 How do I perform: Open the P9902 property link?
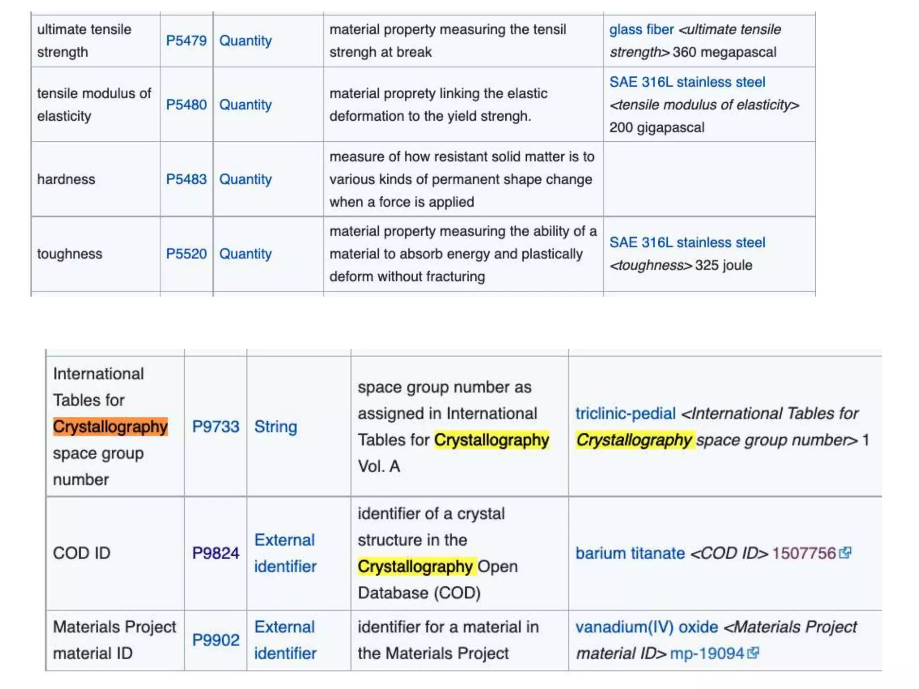pyautogui.click(x=215, y=640)
